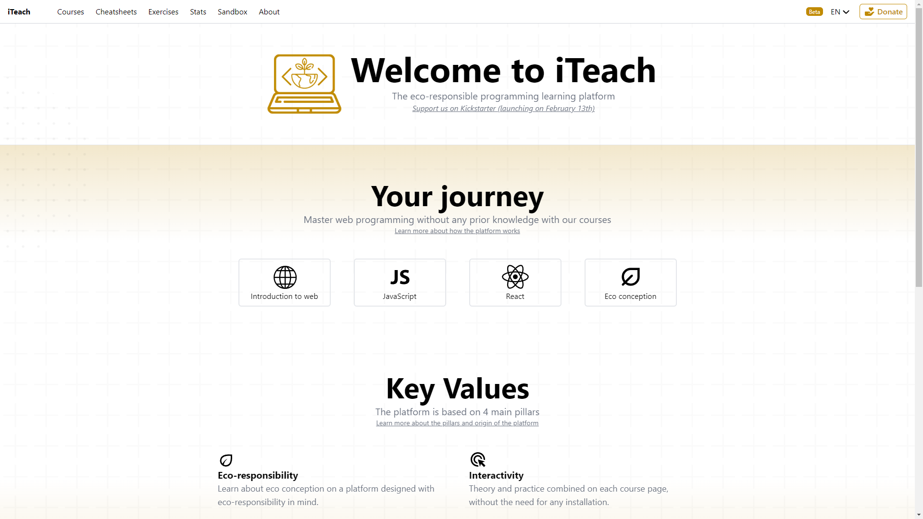
Task: Click the Interactivity radar icon
Action: tap(478, 459)
